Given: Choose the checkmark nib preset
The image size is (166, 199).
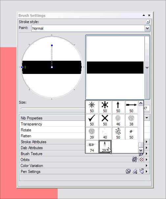Looking at the screenshot, I should (x=92, y=120).
